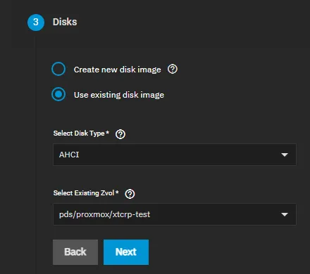Show help tooltip for Select Existing Zvol

[130, 194]
